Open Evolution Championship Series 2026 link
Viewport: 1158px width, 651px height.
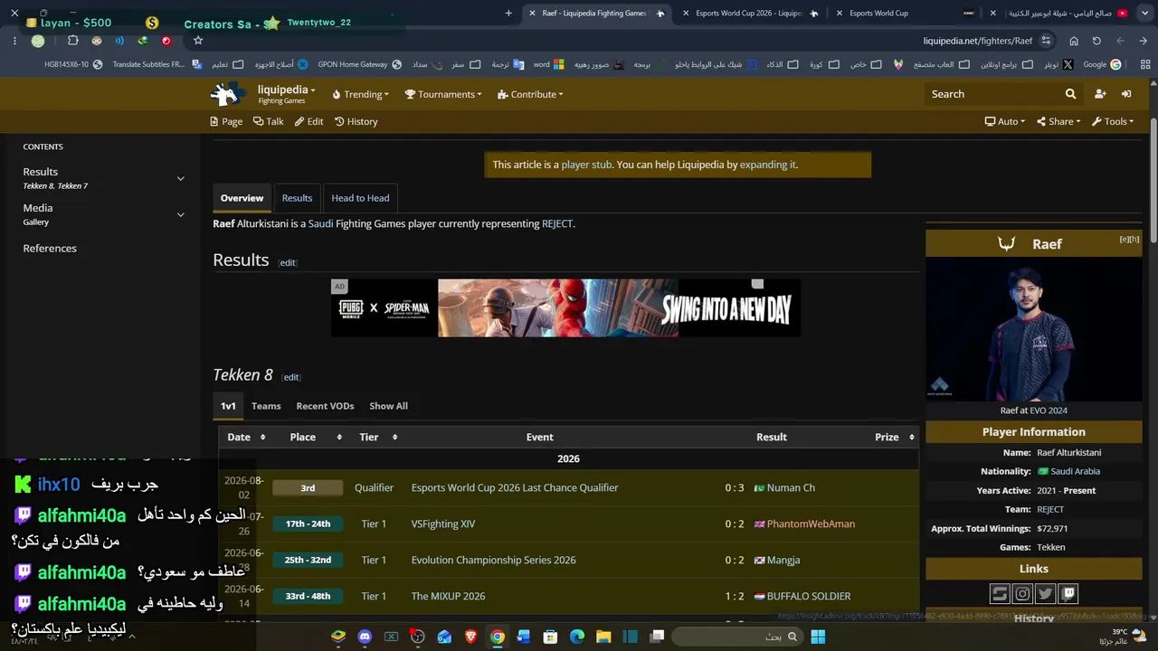[x=494, y=560]
